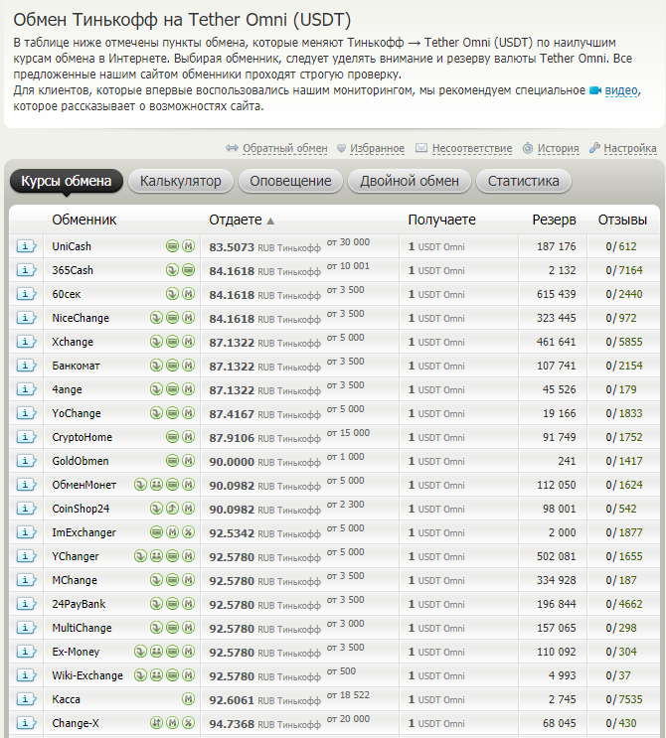Click the rate 83.5073 in UniCash row

pyautogui.click(x=232, y=247)
